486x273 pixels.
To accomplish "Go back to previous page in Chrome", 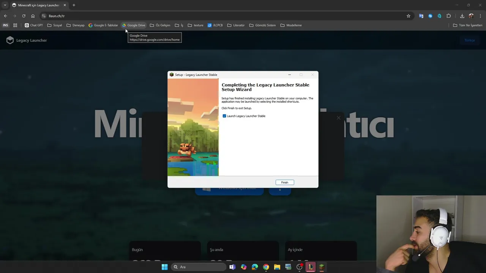I will [5, 16].
